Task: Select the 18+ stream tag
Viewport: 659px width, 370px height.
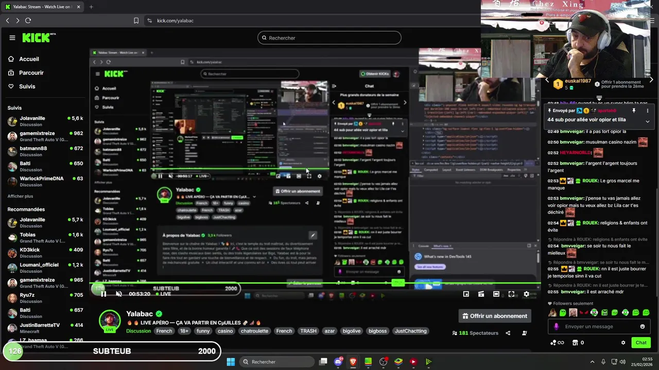Action: 184,331
